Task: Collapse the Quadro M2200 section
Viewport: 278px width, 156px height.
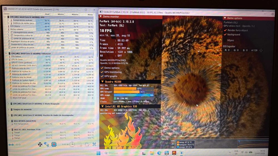Action: click(x=103, y=82)
